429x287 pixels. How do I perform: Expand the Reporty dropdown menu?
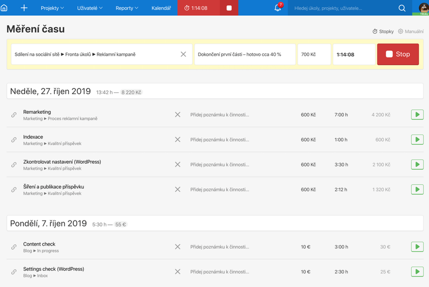[x=128, y=8]
